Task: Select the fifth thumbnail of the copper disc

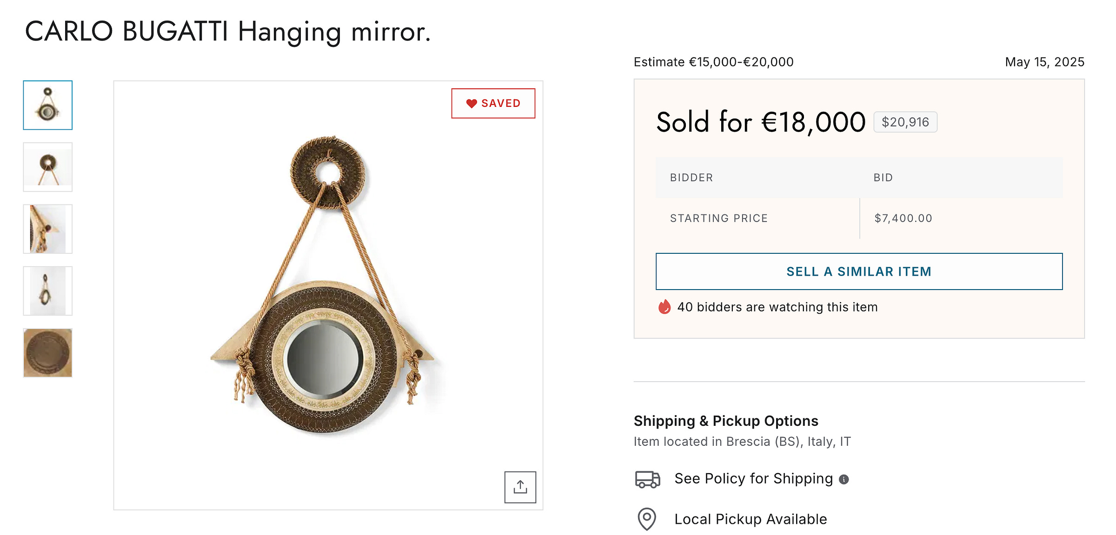Action: coord(48,353)
